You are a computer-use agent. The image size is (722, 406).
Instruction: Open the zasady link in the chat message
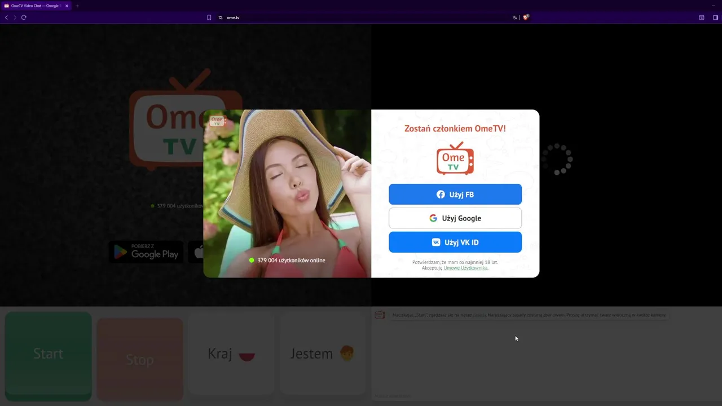point(479,315)
